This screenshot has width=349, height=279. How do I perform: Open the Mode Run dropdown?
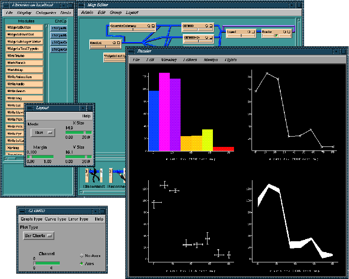[x=42, y=133]
